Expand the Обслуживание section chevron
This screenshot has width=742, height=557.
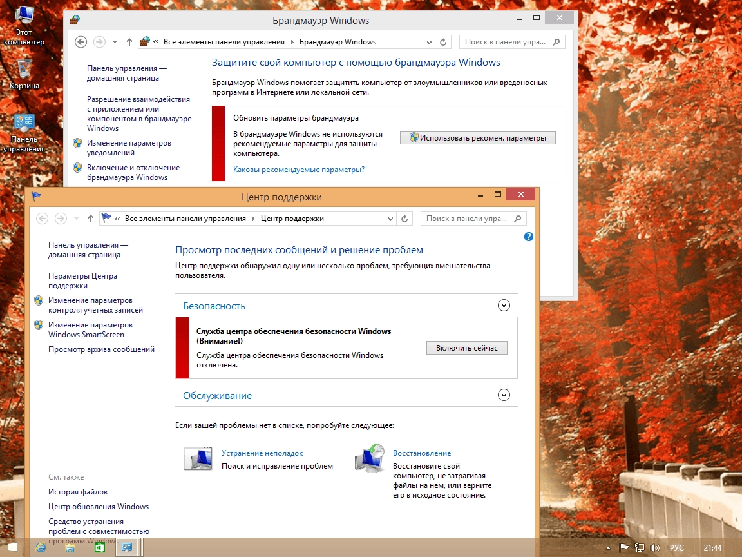[504, 395]
